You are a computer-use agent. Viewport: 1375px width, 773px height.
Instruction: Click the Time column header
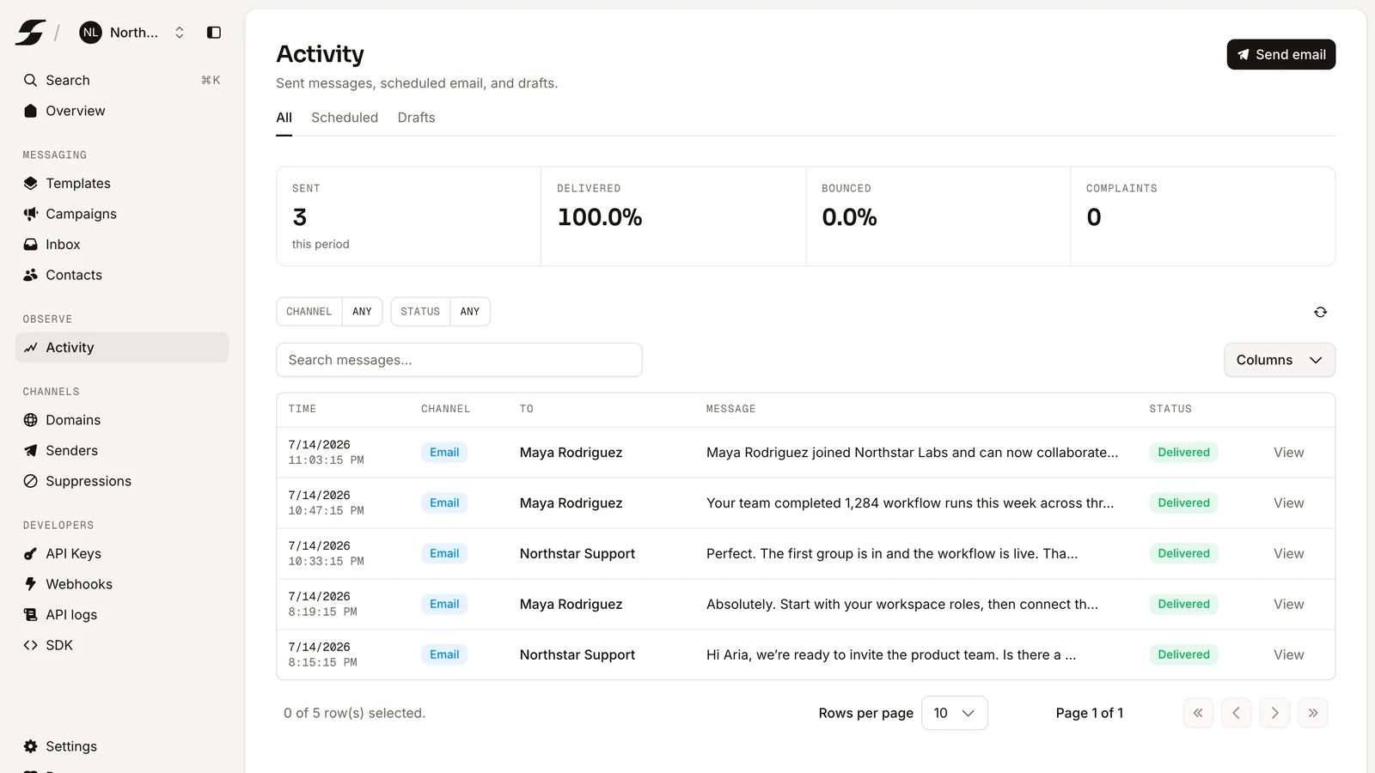(x=302, y=409)
